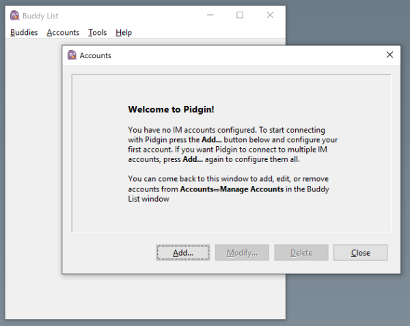Open the Tools menu

coord(98,32)
